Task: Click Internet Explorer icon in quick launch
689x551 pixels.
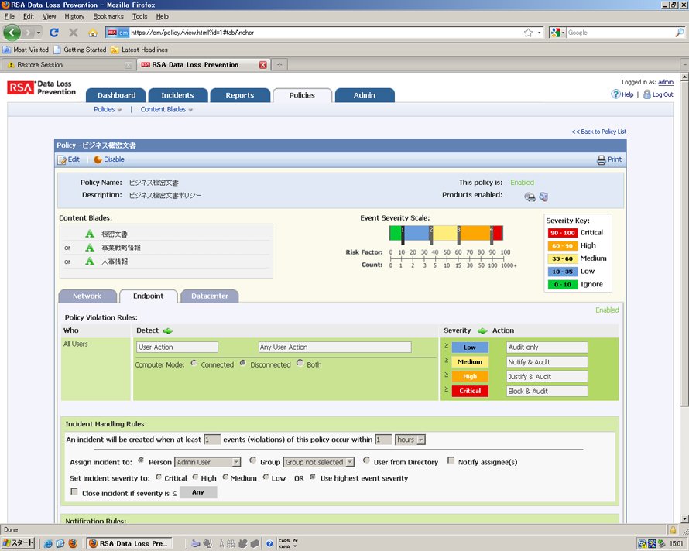Action: (48, 543)
